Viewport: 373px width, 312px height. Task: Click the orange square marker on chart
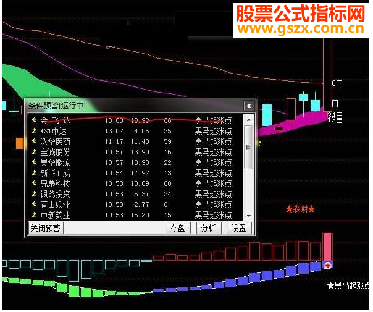click(x=20, y=143)
